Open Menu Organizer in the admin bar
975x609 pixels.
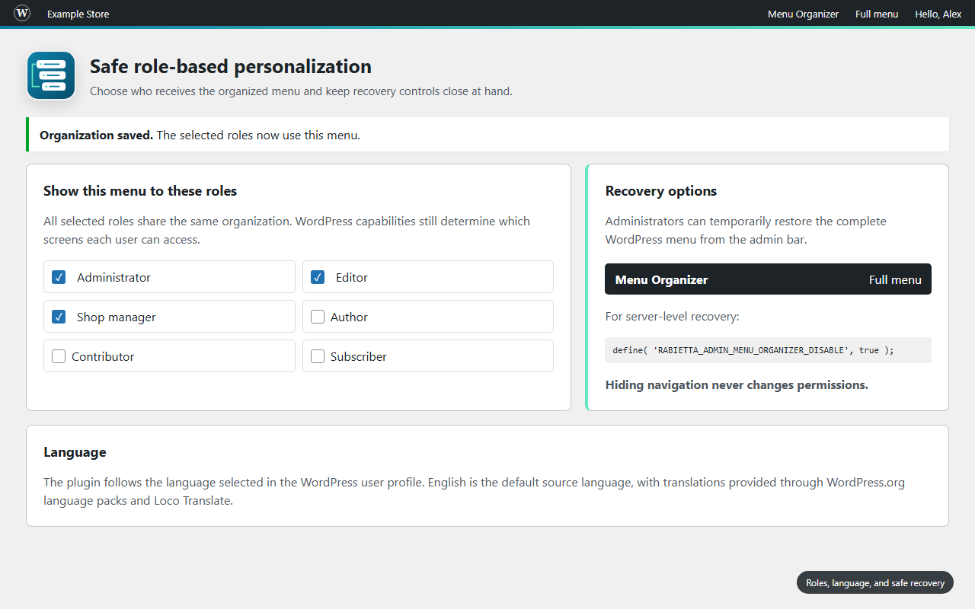pos(803,14)
